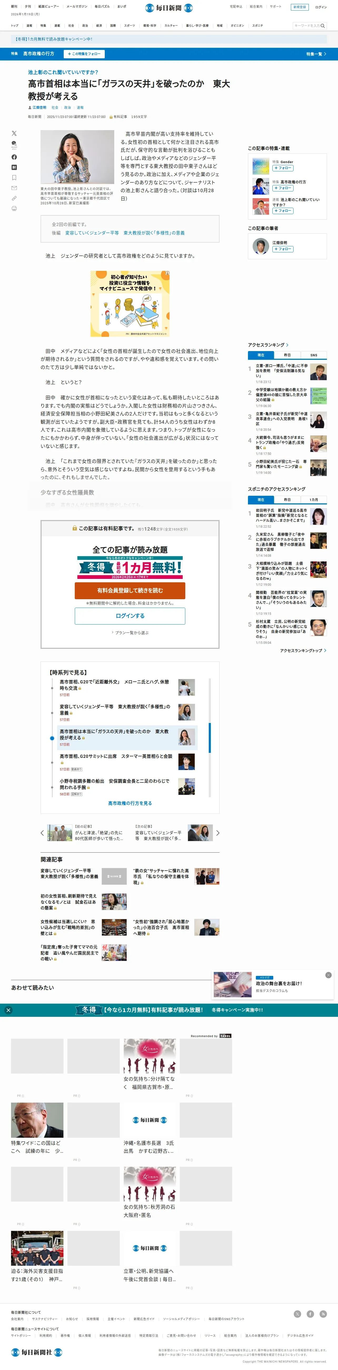Open アクセスランキングトップ link with arrow
This screenshot has height=1370, width=338.
pyautogui.click(x=303, y=650)
